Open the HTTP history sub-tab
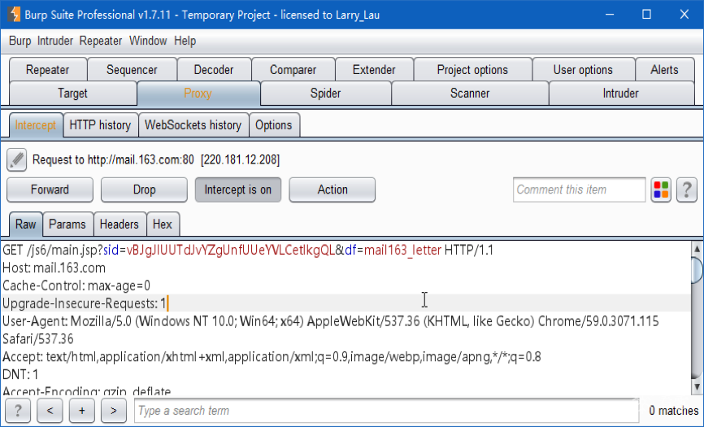 tap(100, 124)
